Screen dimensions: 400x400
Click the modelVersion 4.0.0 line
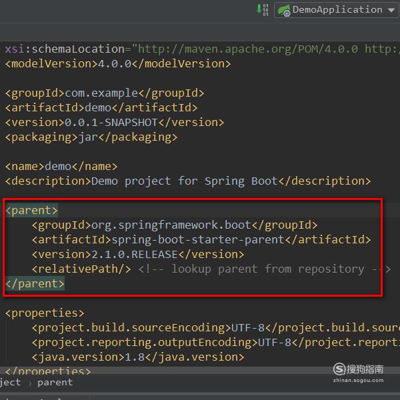(x=118, y=64)
